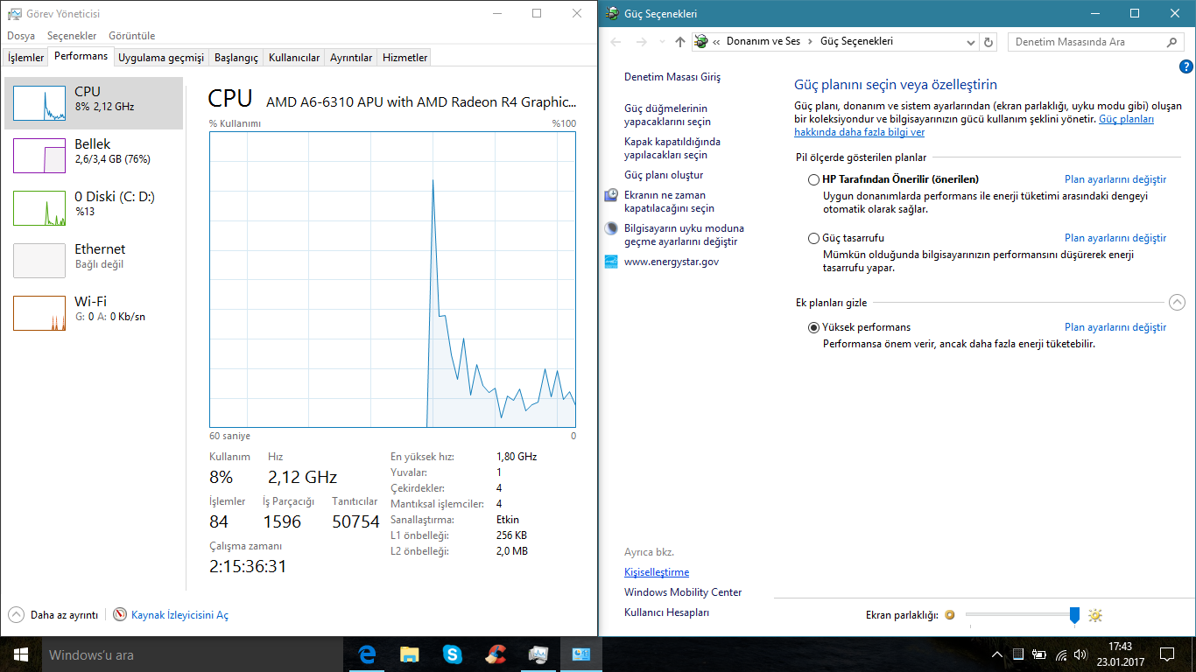Switch to the Başlangıç tab
Viewport: 1196px width, 672px height.
coord(236,58)
